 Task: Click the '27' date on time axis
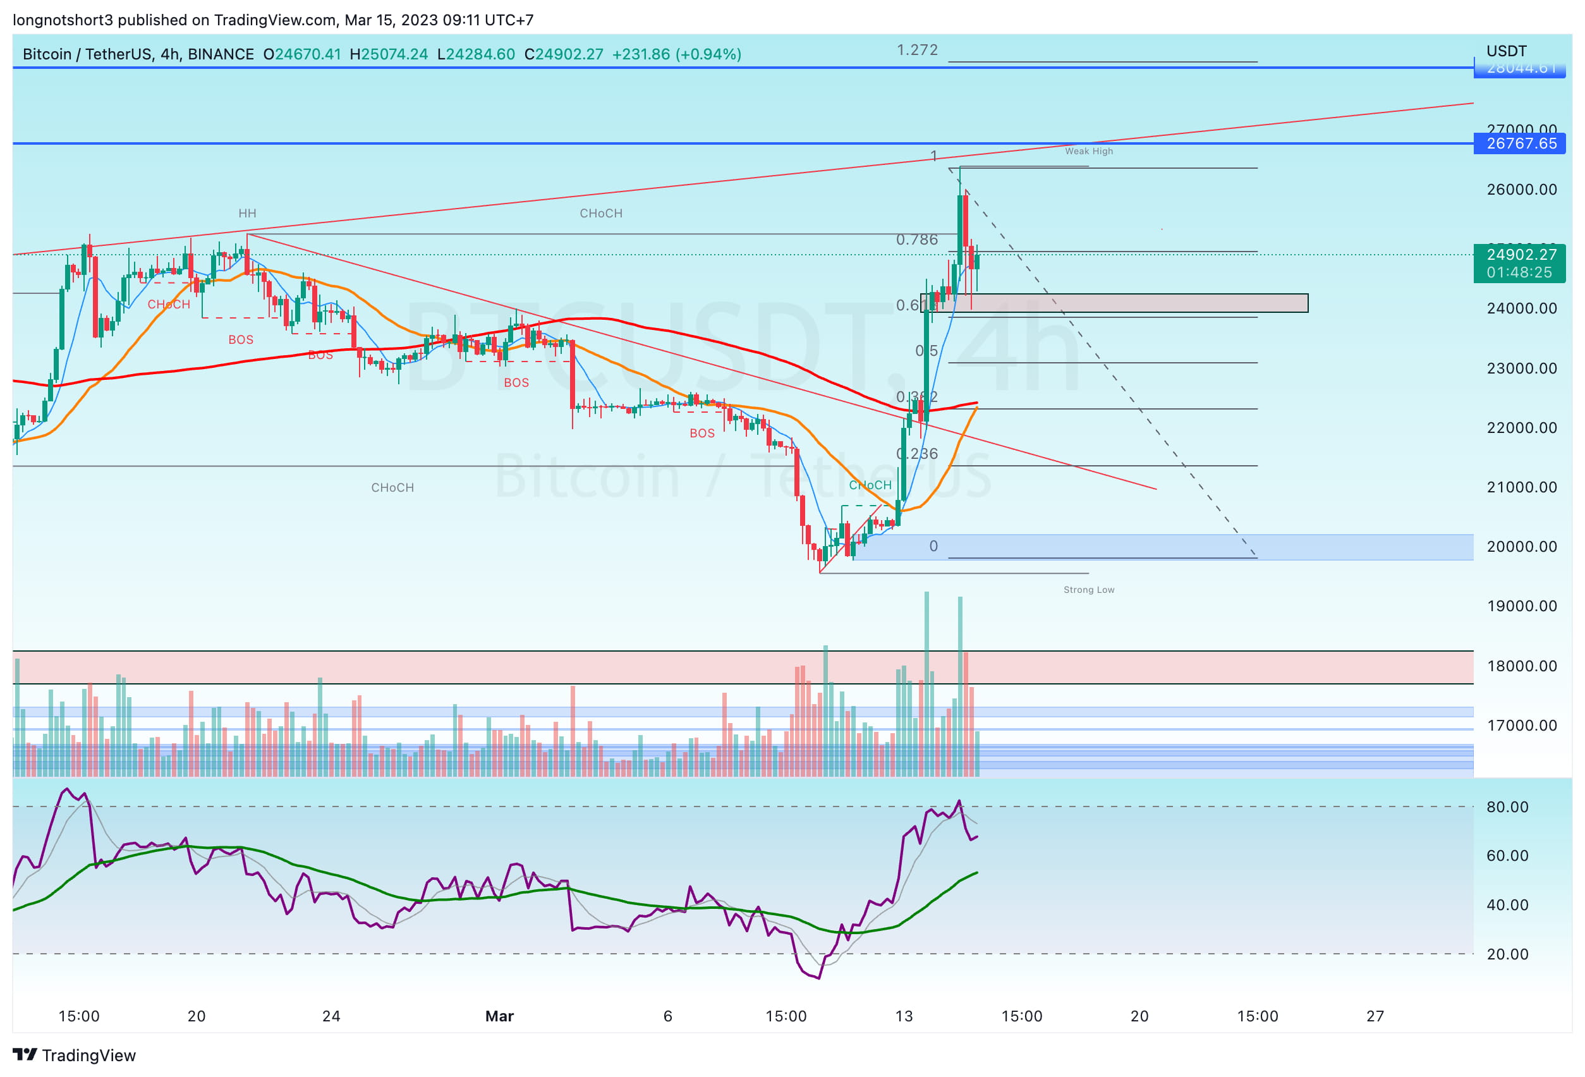click(x=1375, y=1016)
